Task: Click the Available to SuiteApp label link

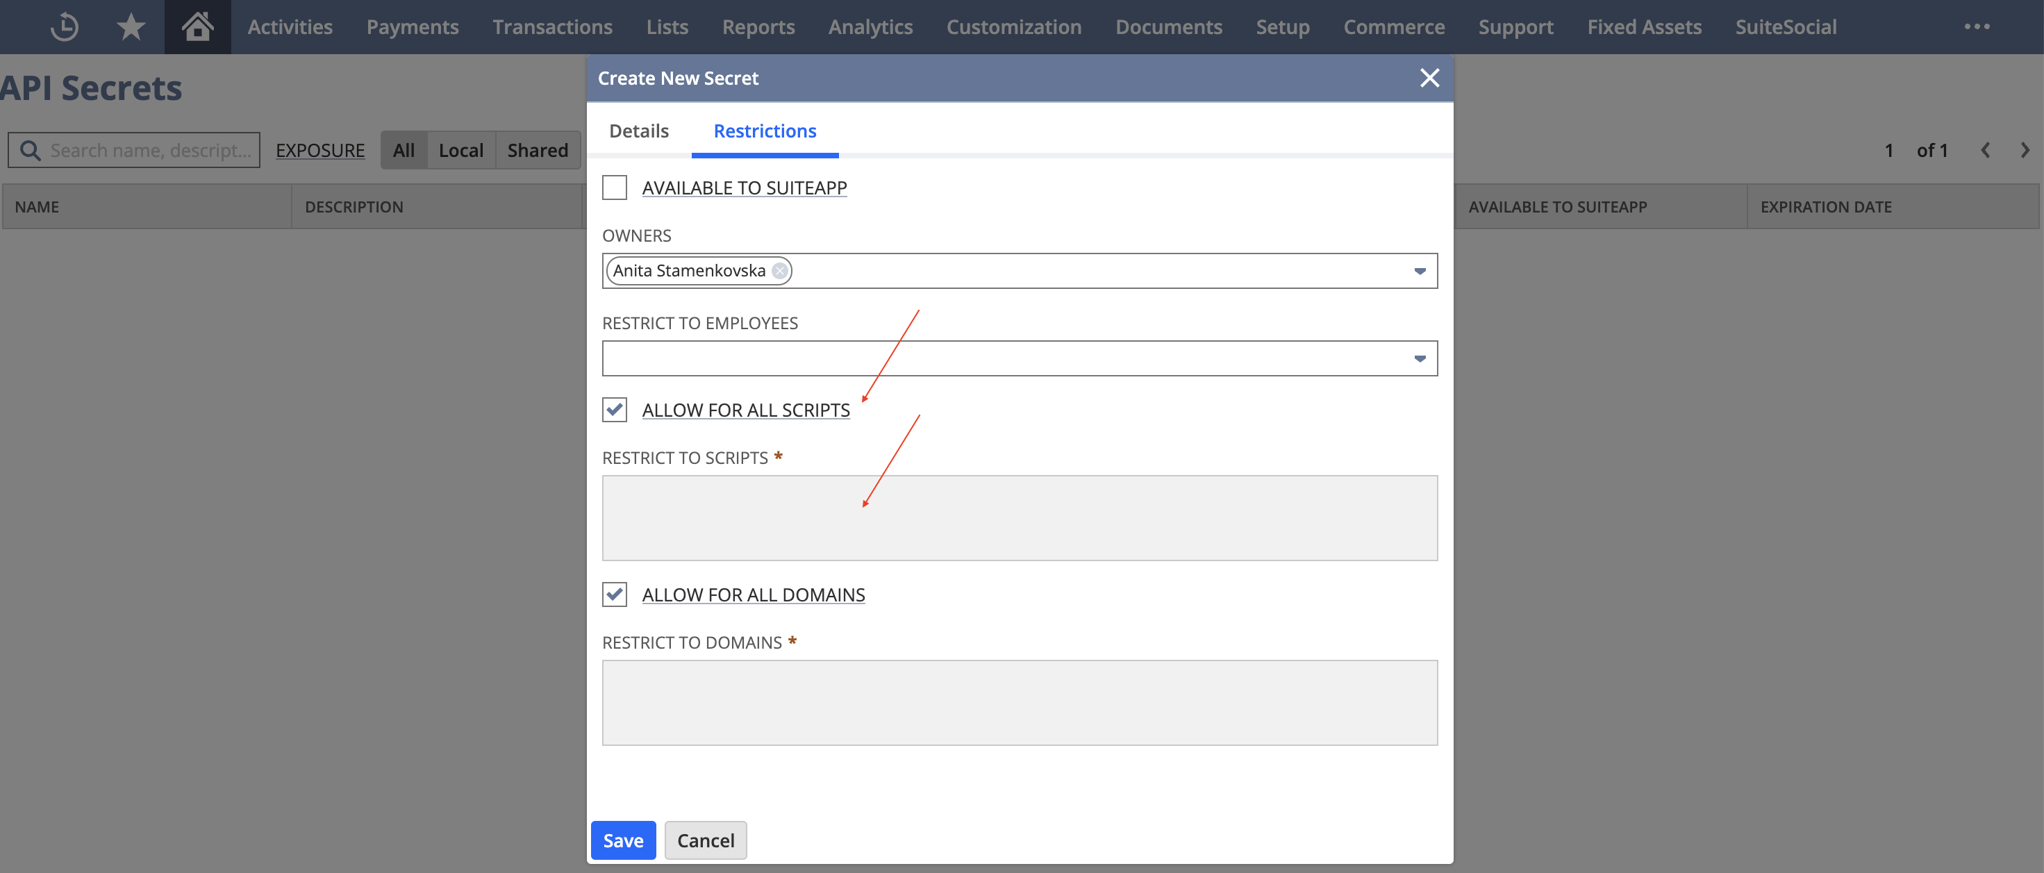Action: [x=745, y=188]
